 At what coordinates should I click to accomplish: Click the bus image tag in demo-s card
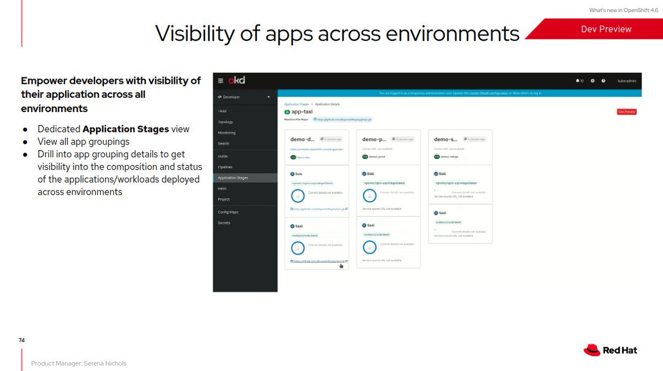point(456,183)
